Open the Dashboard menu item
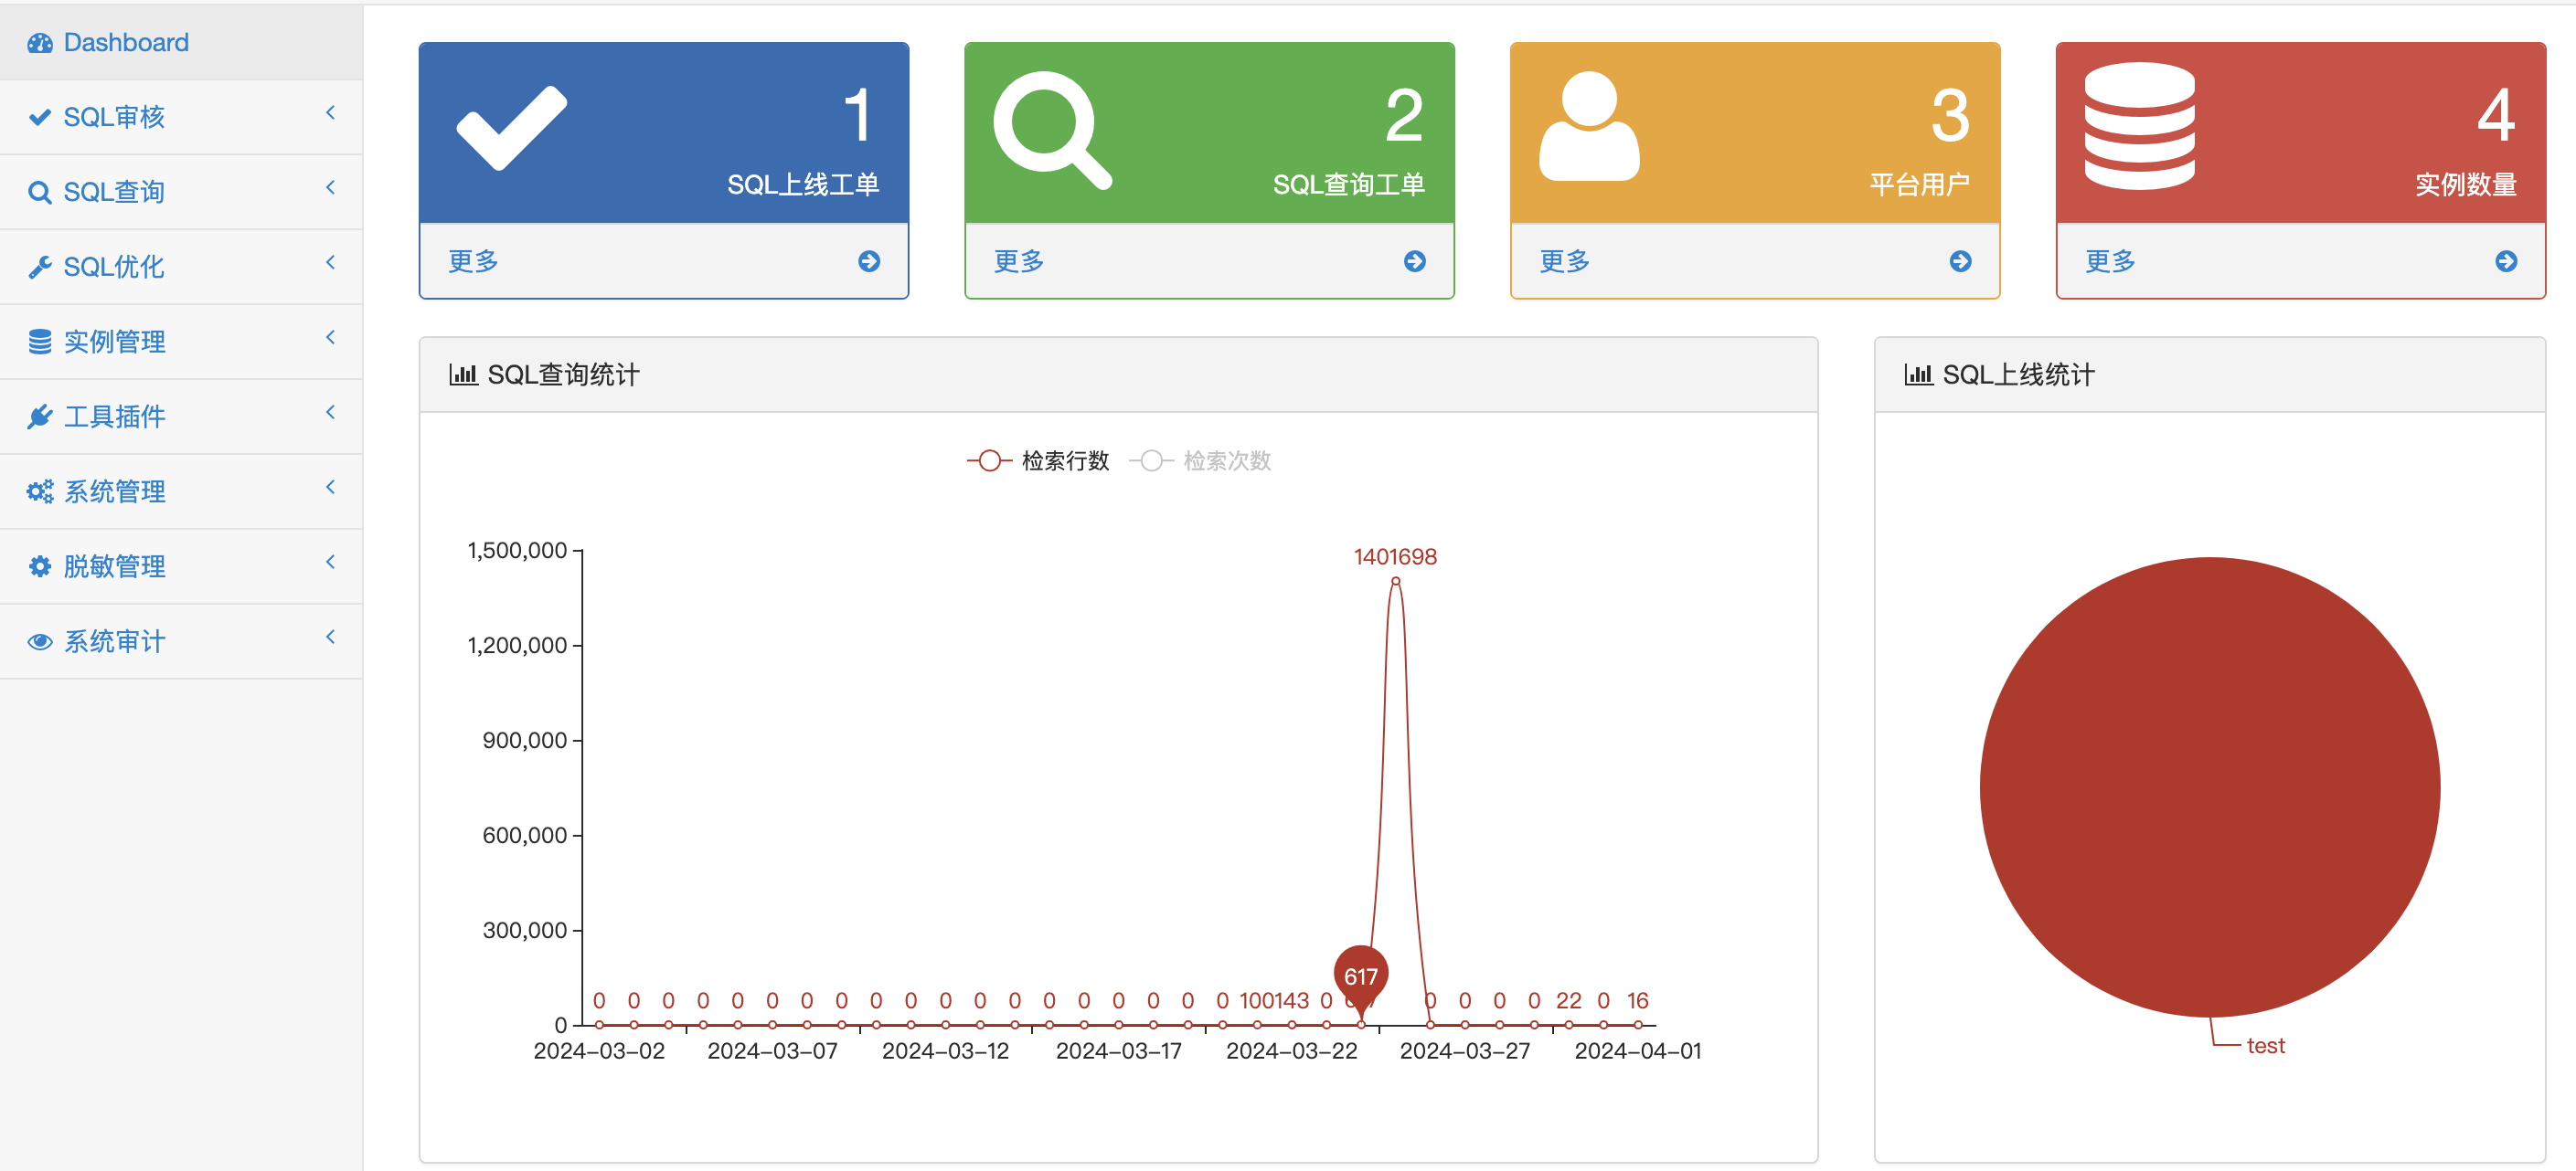Viewport: 2576px width, 1171px height. pos(125,42)
